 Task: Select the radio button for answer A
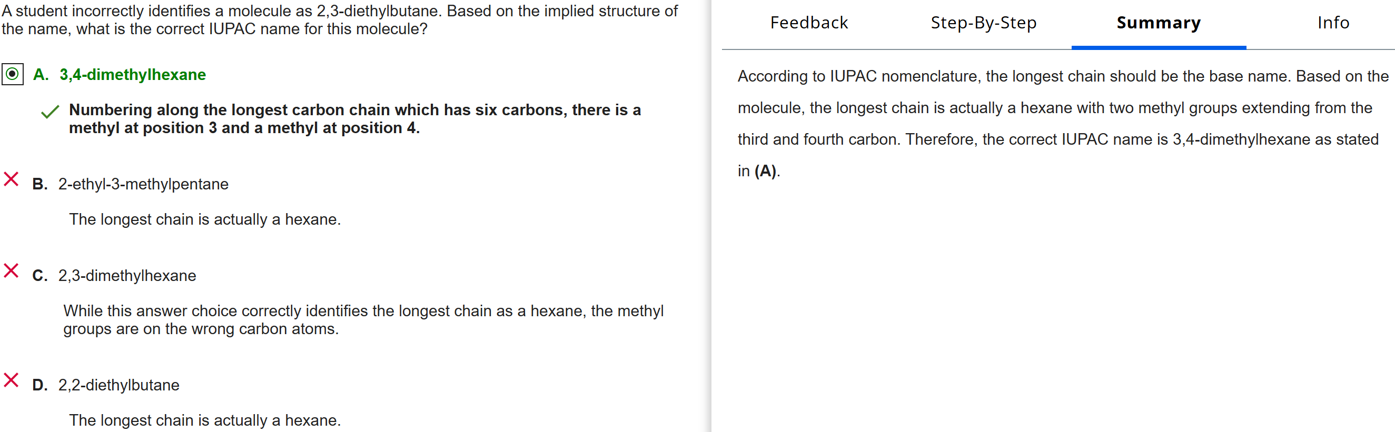click(x=13, y=74)
